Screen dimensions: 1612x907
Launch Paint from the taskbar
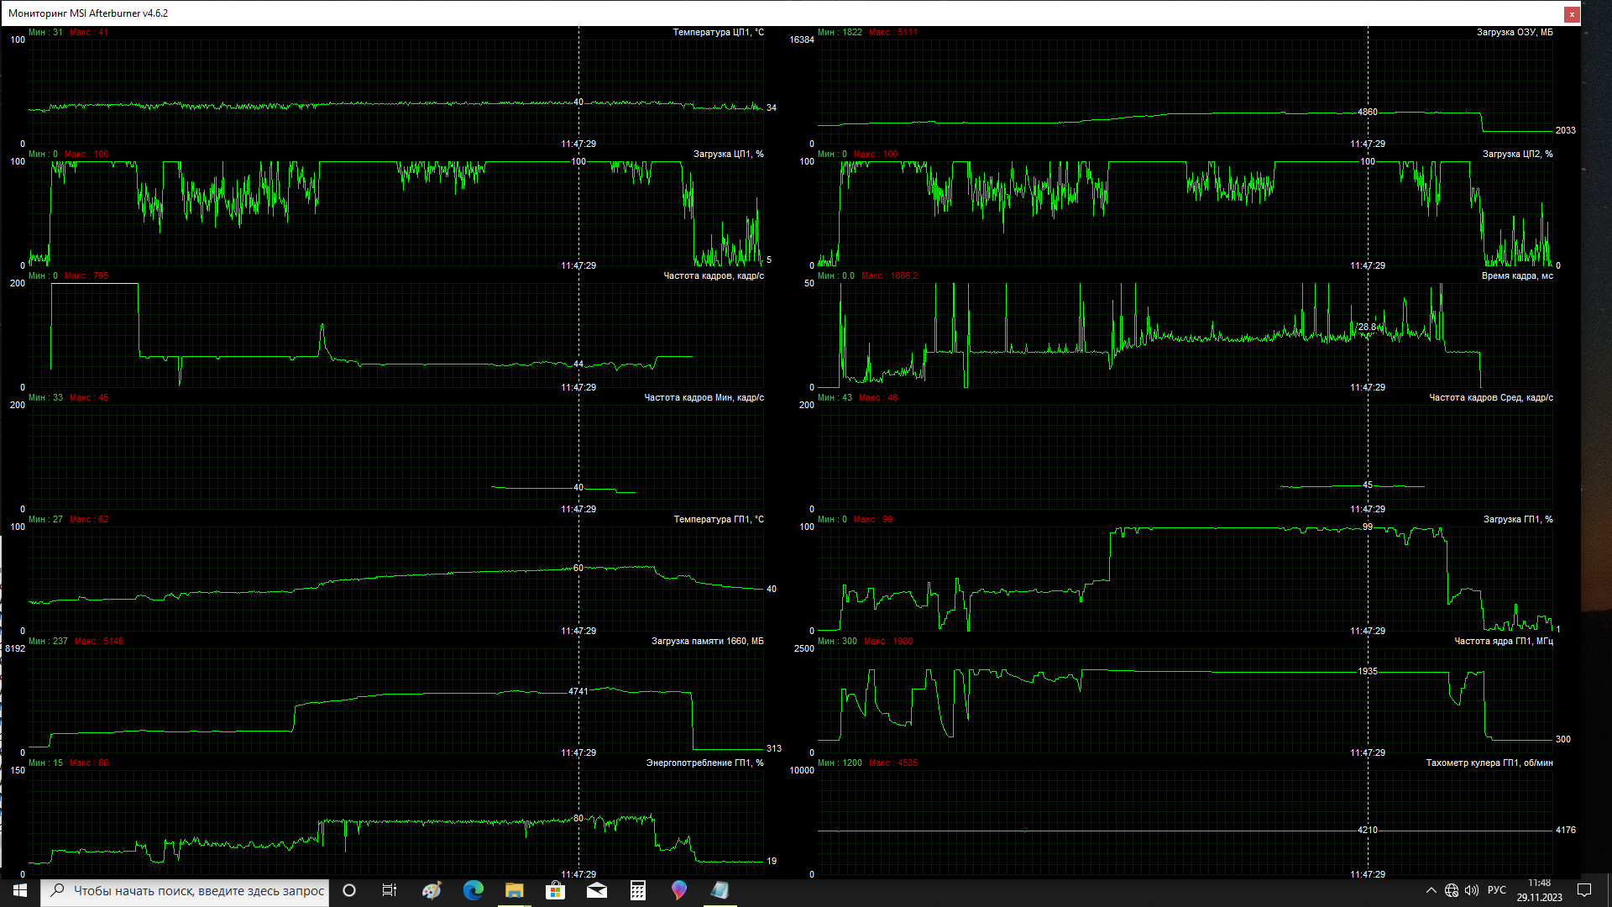pos(432,890)
